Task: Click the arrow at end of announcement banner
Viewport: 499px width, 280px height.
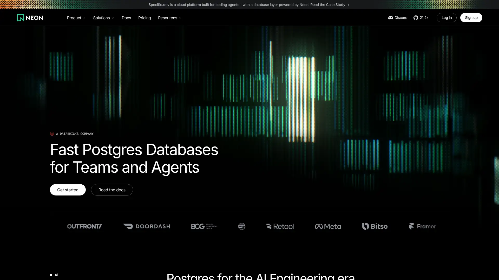Action: (349, 5)
